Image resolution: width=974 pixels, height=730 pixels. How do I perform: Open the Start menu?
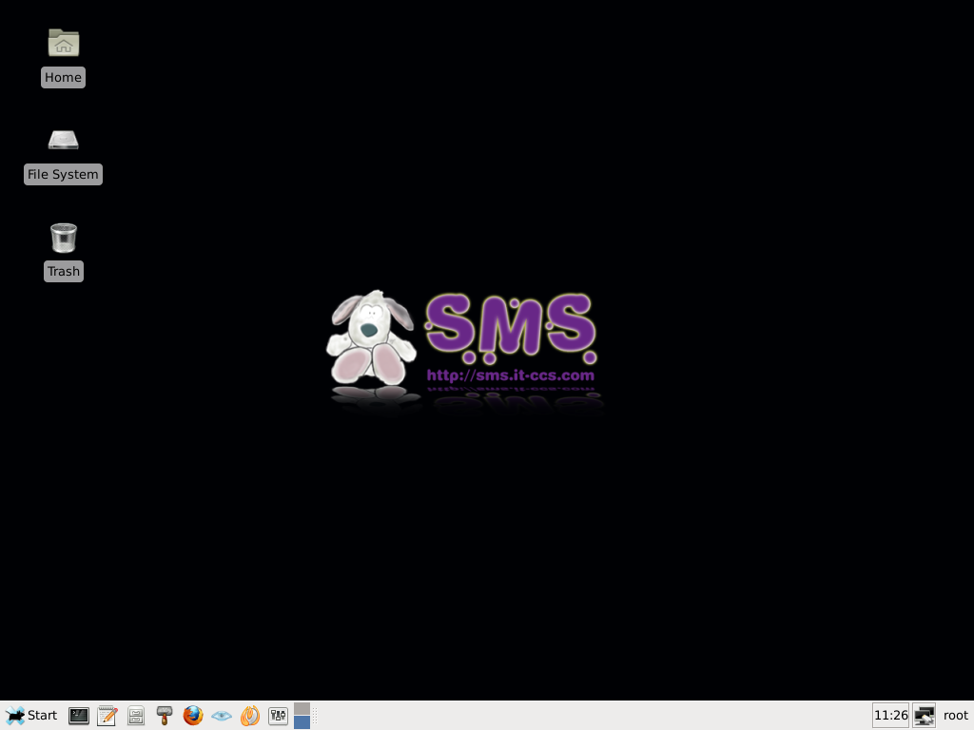coord(31,716)
